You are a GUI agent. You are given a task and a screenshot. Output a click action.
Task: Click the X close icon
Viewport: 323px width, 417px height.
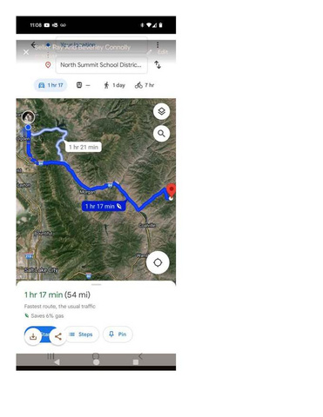26,52
